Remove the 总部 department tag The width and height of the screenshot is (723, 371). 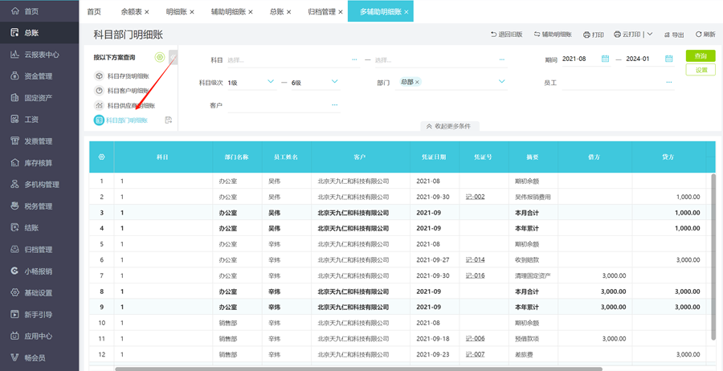(418, 82)
